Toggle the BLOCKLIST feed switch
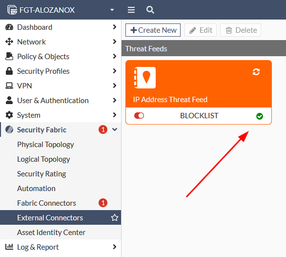 pos(139,116)
